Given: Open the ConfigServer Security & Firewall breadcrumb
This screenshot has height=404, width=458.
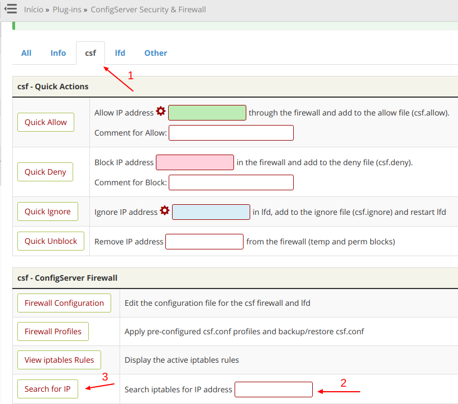Looking at the screenshot, I should pos(149,9).
